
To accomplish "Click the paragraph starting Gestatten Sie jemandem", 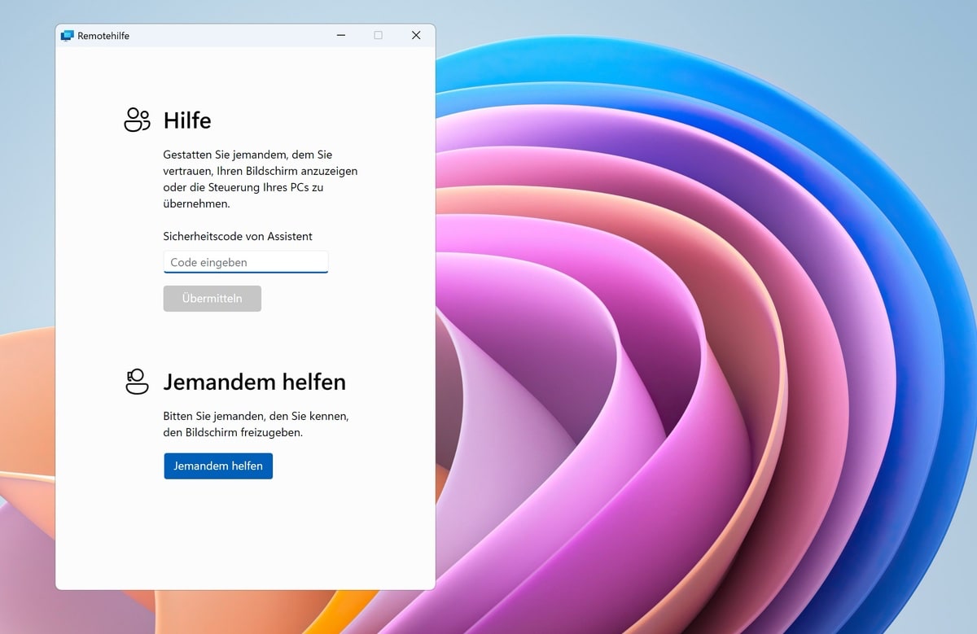I will [261, 179].
